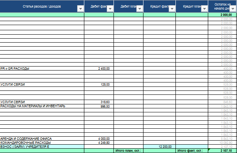The height and width of the screenshot is (153, 237).
Task: Open Кредит факт column filter dropdown
Action: click(172, 9)
